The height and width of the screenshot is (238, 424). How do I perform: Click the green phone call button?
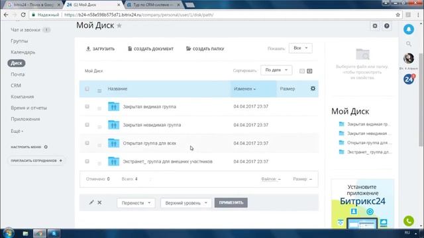(x=409, y=221)
